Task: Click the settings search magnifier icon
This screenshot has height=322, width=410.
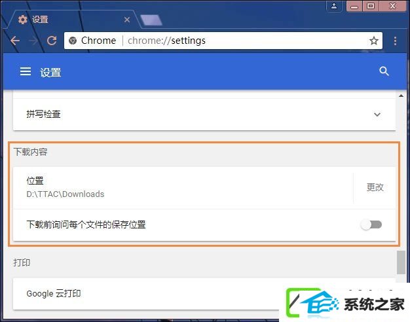Action: click(384, 71)
